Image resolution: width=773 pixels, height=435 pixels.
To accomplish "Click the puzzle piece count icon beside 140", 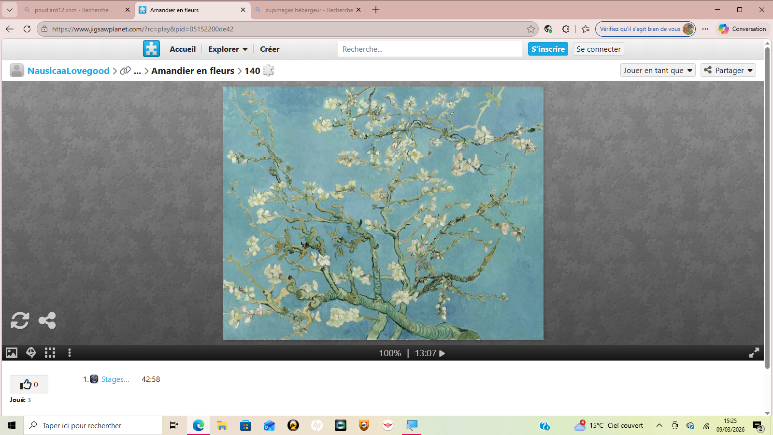I will (x=269, y=71).
